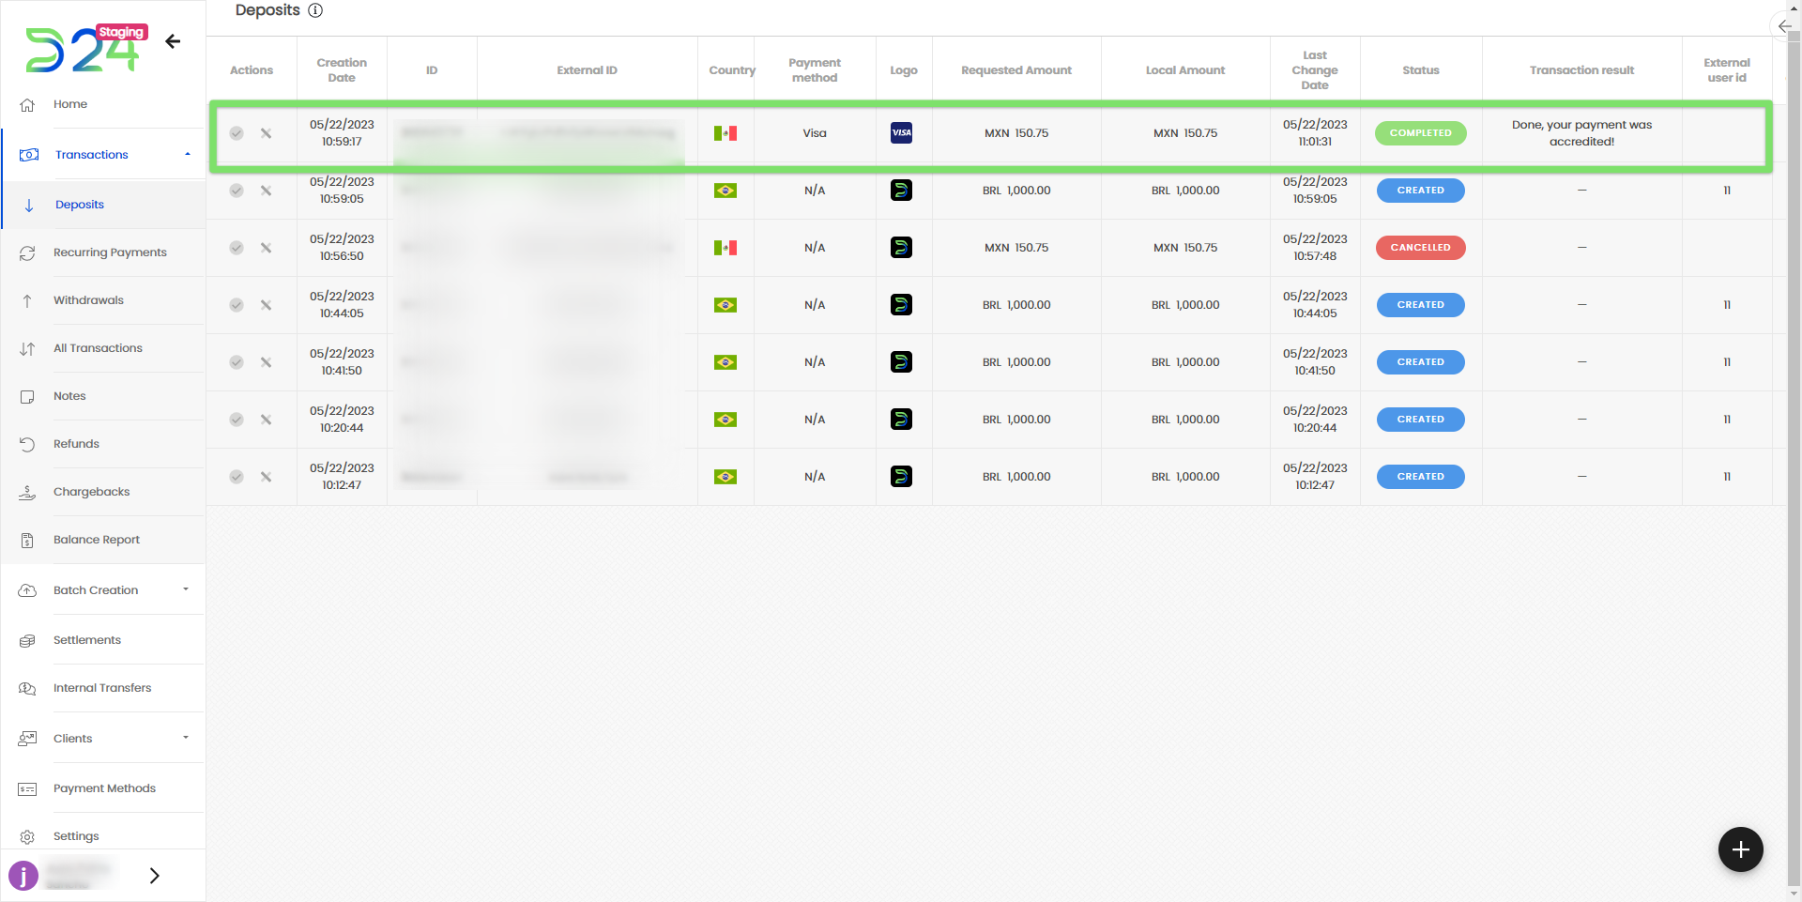Click the Settings gear icon in sidebar
This screenshot has width=1802, height=902.
(27, 836)
